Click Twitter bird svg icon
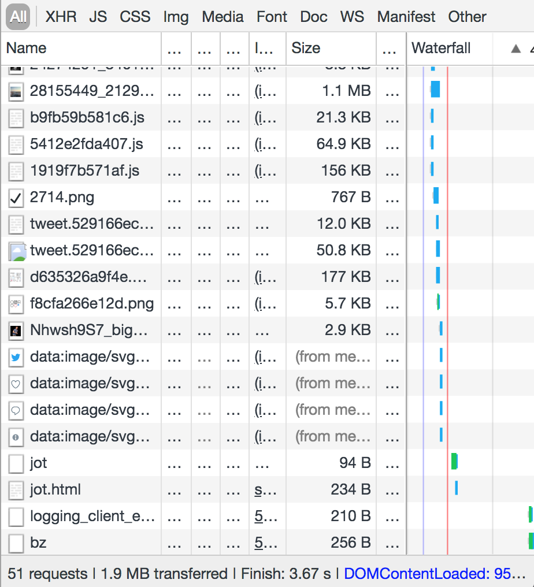Viewport: 534px width, 587px height. (x=16, y=357)
